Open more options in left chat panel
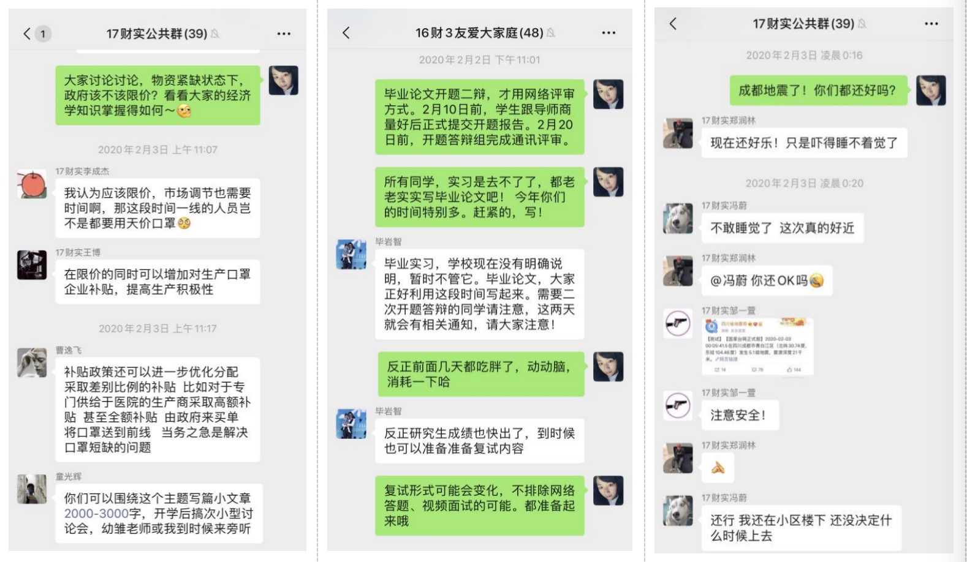The image size is (967, 562). (x=284, y=34)
